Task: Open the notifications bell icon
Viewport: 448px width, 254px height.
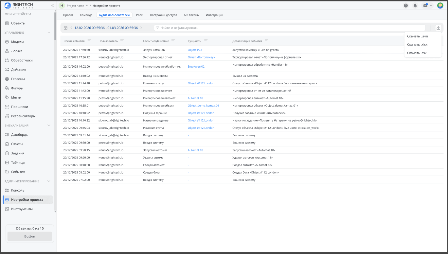Action: click(415, 6)
